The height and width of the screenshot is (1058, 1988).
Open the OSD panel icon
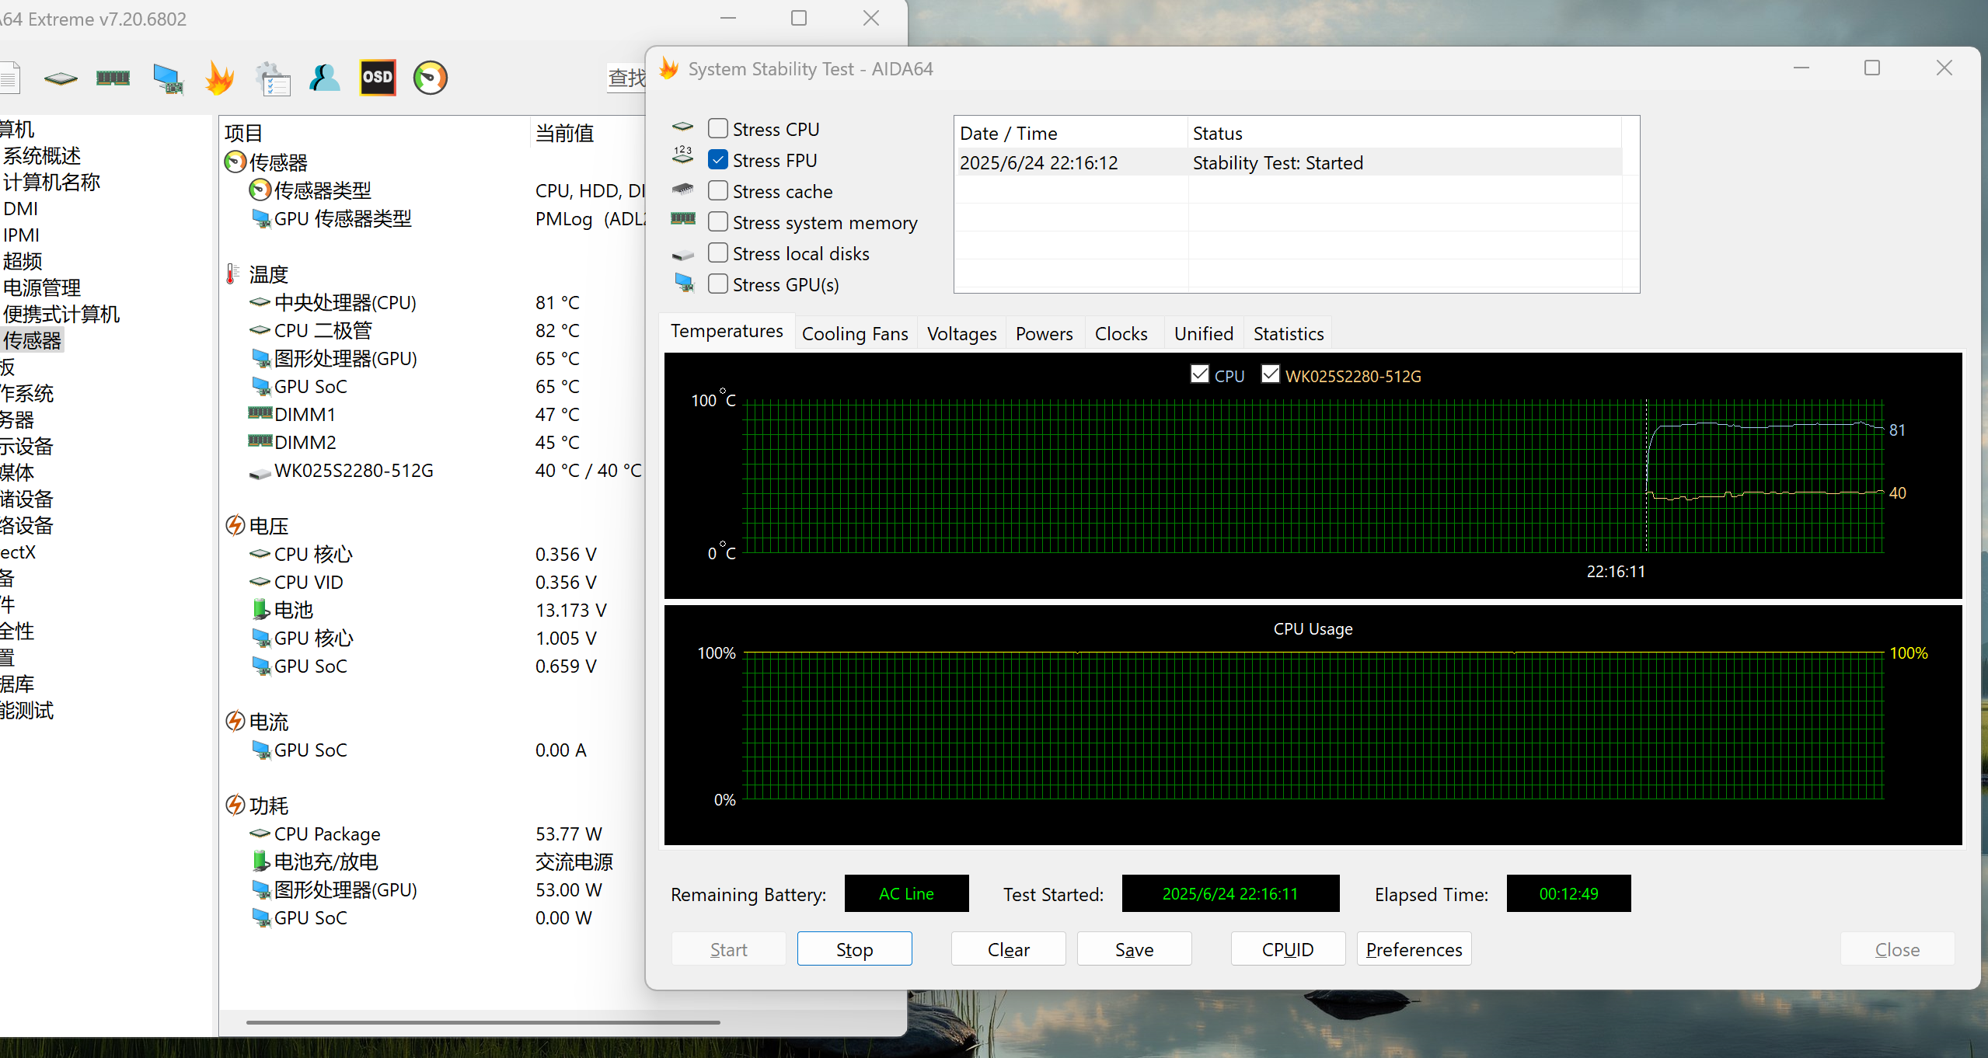[x=378, y=78]
